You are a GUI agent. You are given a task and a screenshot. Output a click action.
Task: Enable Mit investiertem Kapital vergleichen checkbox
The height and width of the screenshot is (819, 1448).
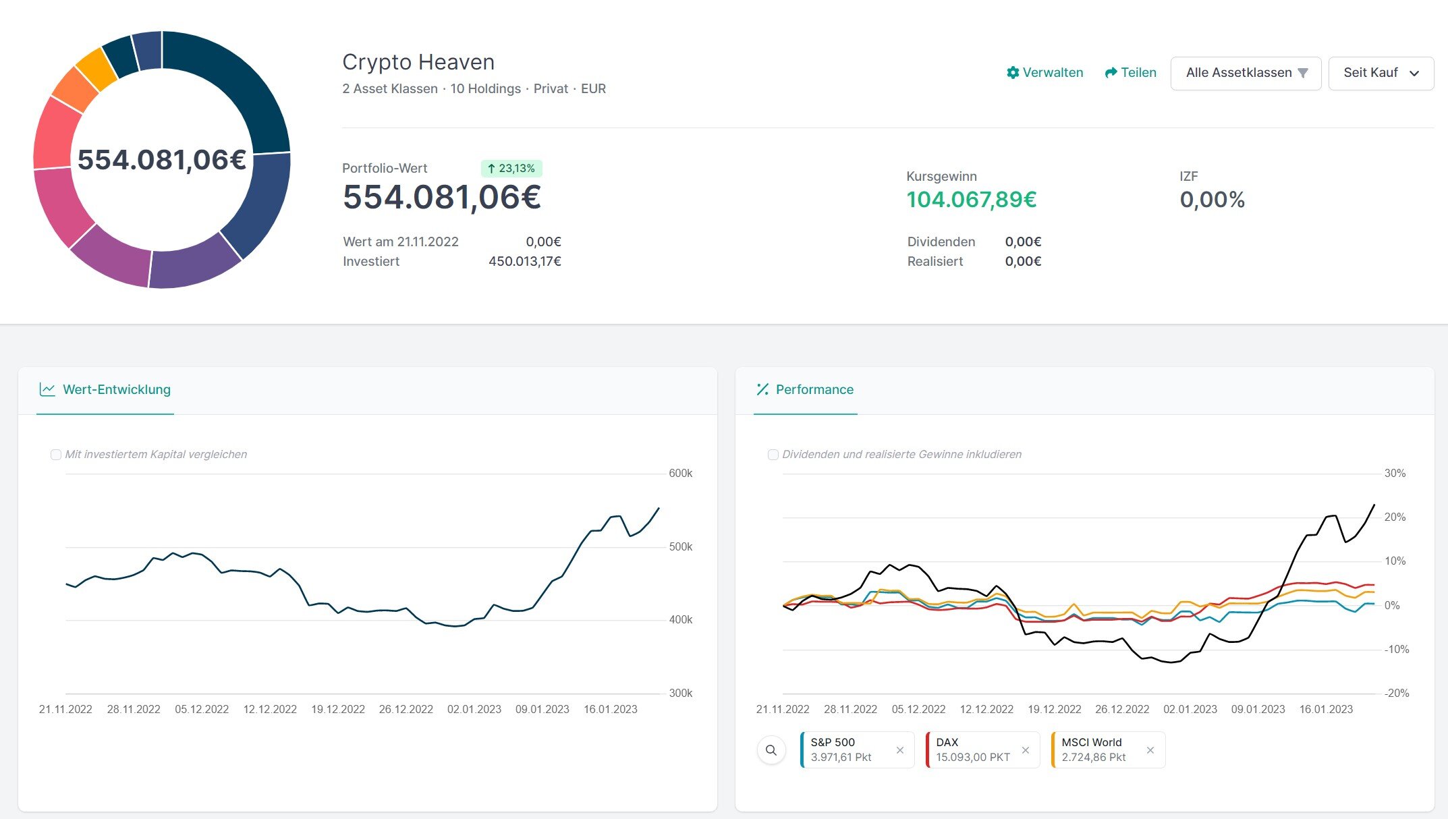coord(56,455)
